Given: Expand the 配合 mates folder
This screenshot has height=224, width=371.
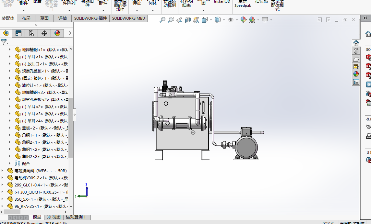Looking at the screenshot, I should coord(10,163).
